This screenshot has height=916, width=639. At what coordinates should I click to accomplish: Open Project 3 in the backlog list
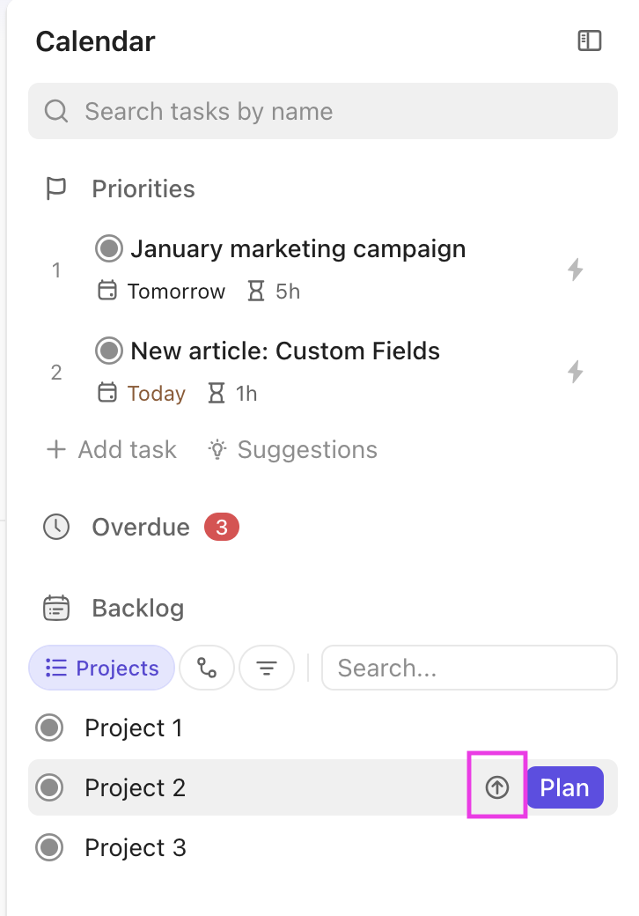(x=136, y=848)
